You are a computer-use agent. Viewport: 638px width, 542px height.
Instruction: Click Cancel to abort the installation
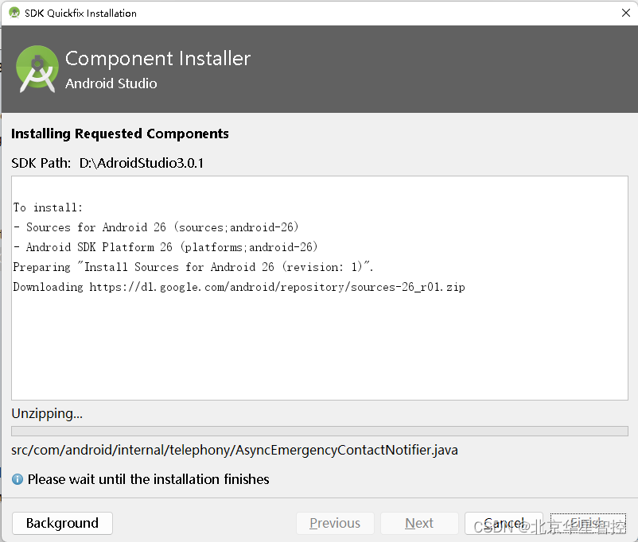pos(504,523)
